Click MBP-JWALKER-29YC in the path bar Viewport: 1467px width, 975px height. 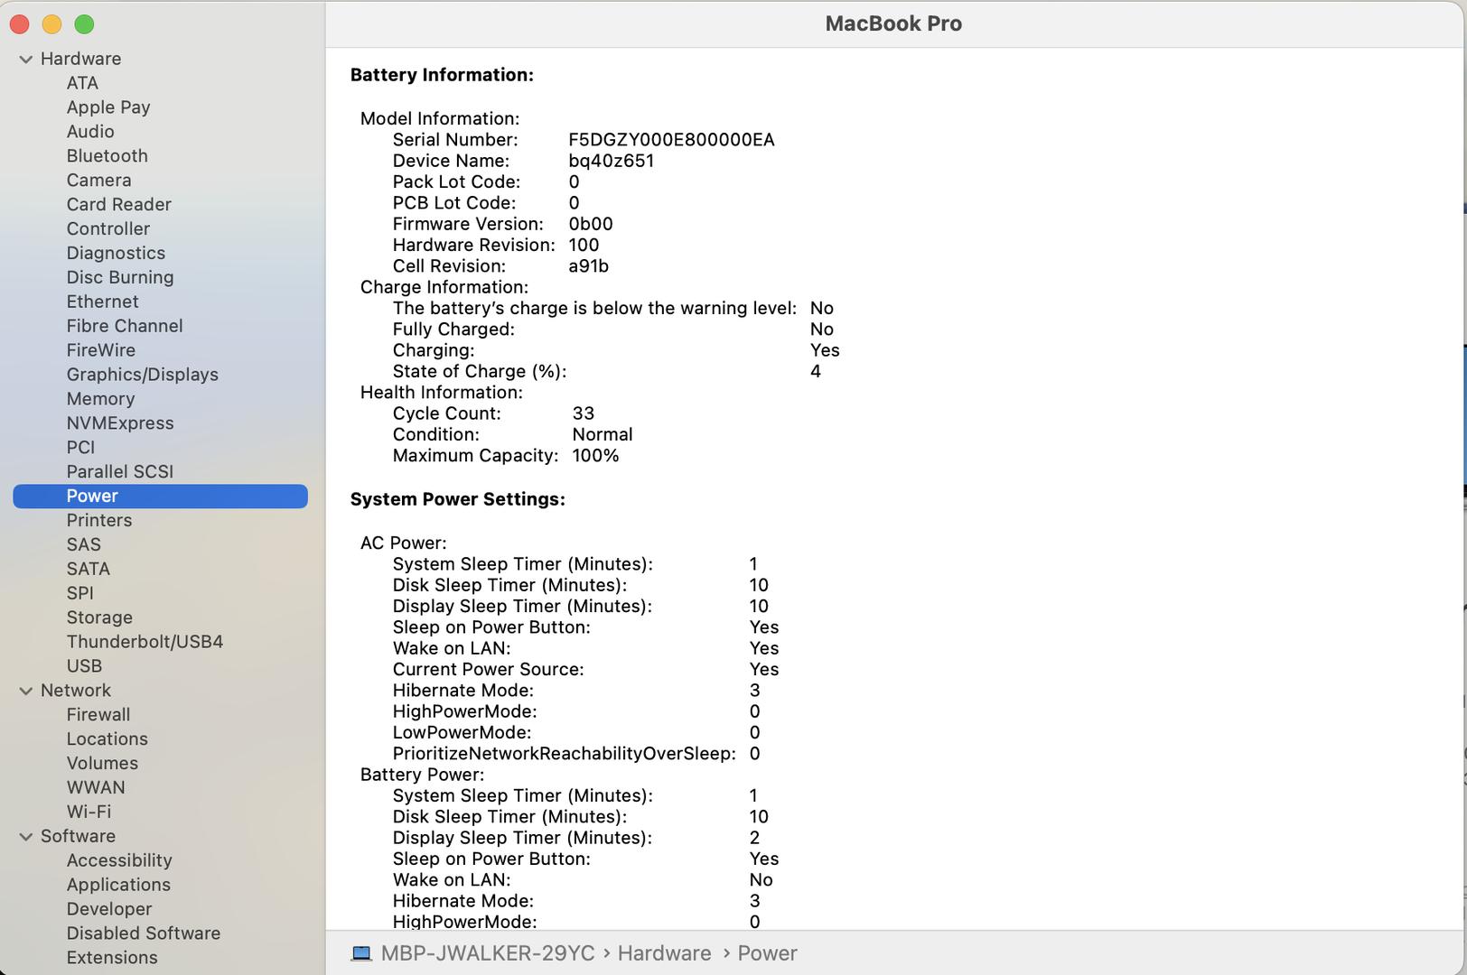click(x=488, y=954)
